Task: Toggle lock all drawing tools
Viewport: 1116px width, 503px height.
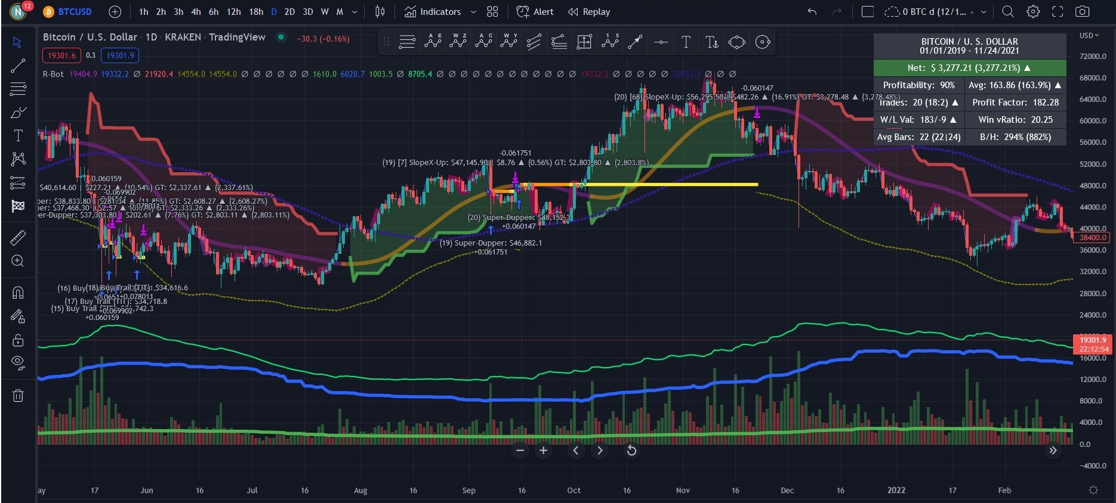Action: point(18,340)
